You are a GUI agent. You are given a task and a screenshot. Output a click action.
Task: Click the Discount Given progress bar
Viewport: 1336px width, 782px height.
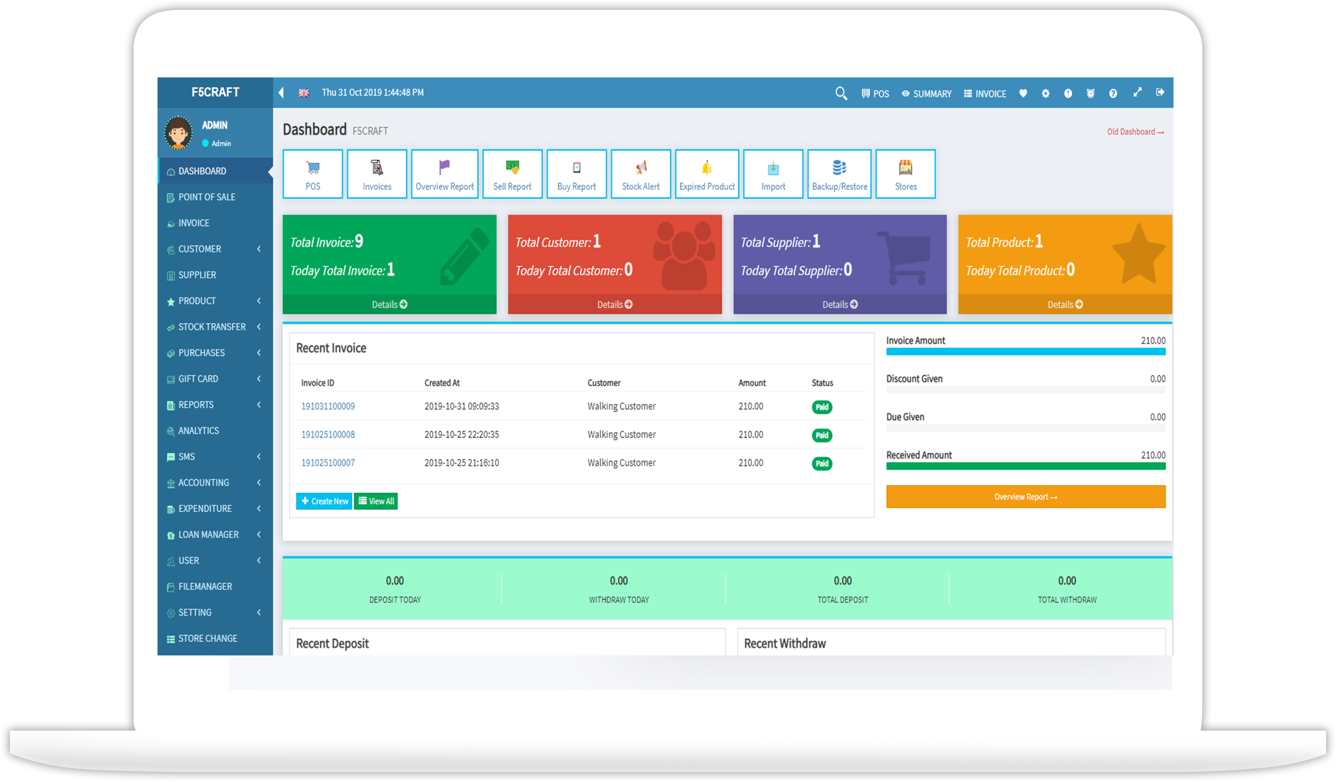[1025, 390]
